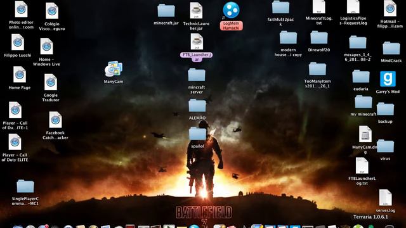Screen dimensions: 406x228
Task: Click the Terraria 1.0.6.1 label
Action: [x=370, y=217]
